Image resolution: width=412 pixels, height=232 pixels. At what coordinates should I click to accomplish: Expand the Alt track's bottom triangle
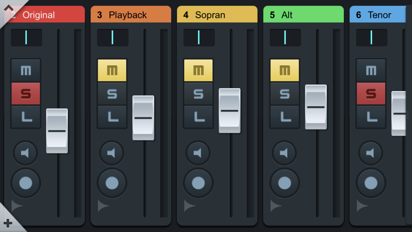(276, 206)
